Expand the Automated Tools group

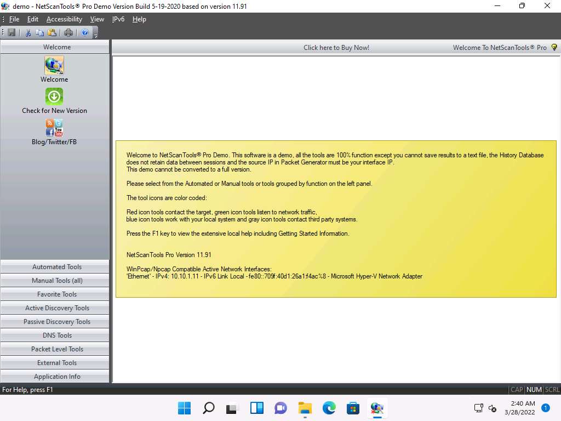[56, 267]
